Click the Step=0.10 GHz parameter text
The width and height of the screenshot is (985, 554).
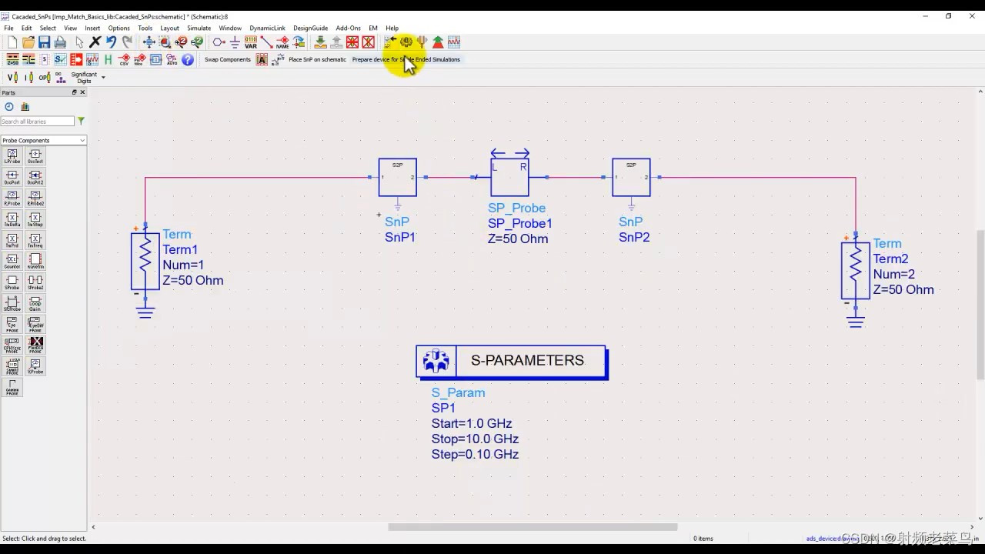[x=475, y=454]
